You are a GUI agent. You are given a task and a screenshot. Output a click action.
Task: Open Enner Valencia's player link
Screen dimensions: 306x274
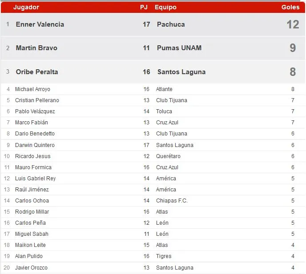40,24
